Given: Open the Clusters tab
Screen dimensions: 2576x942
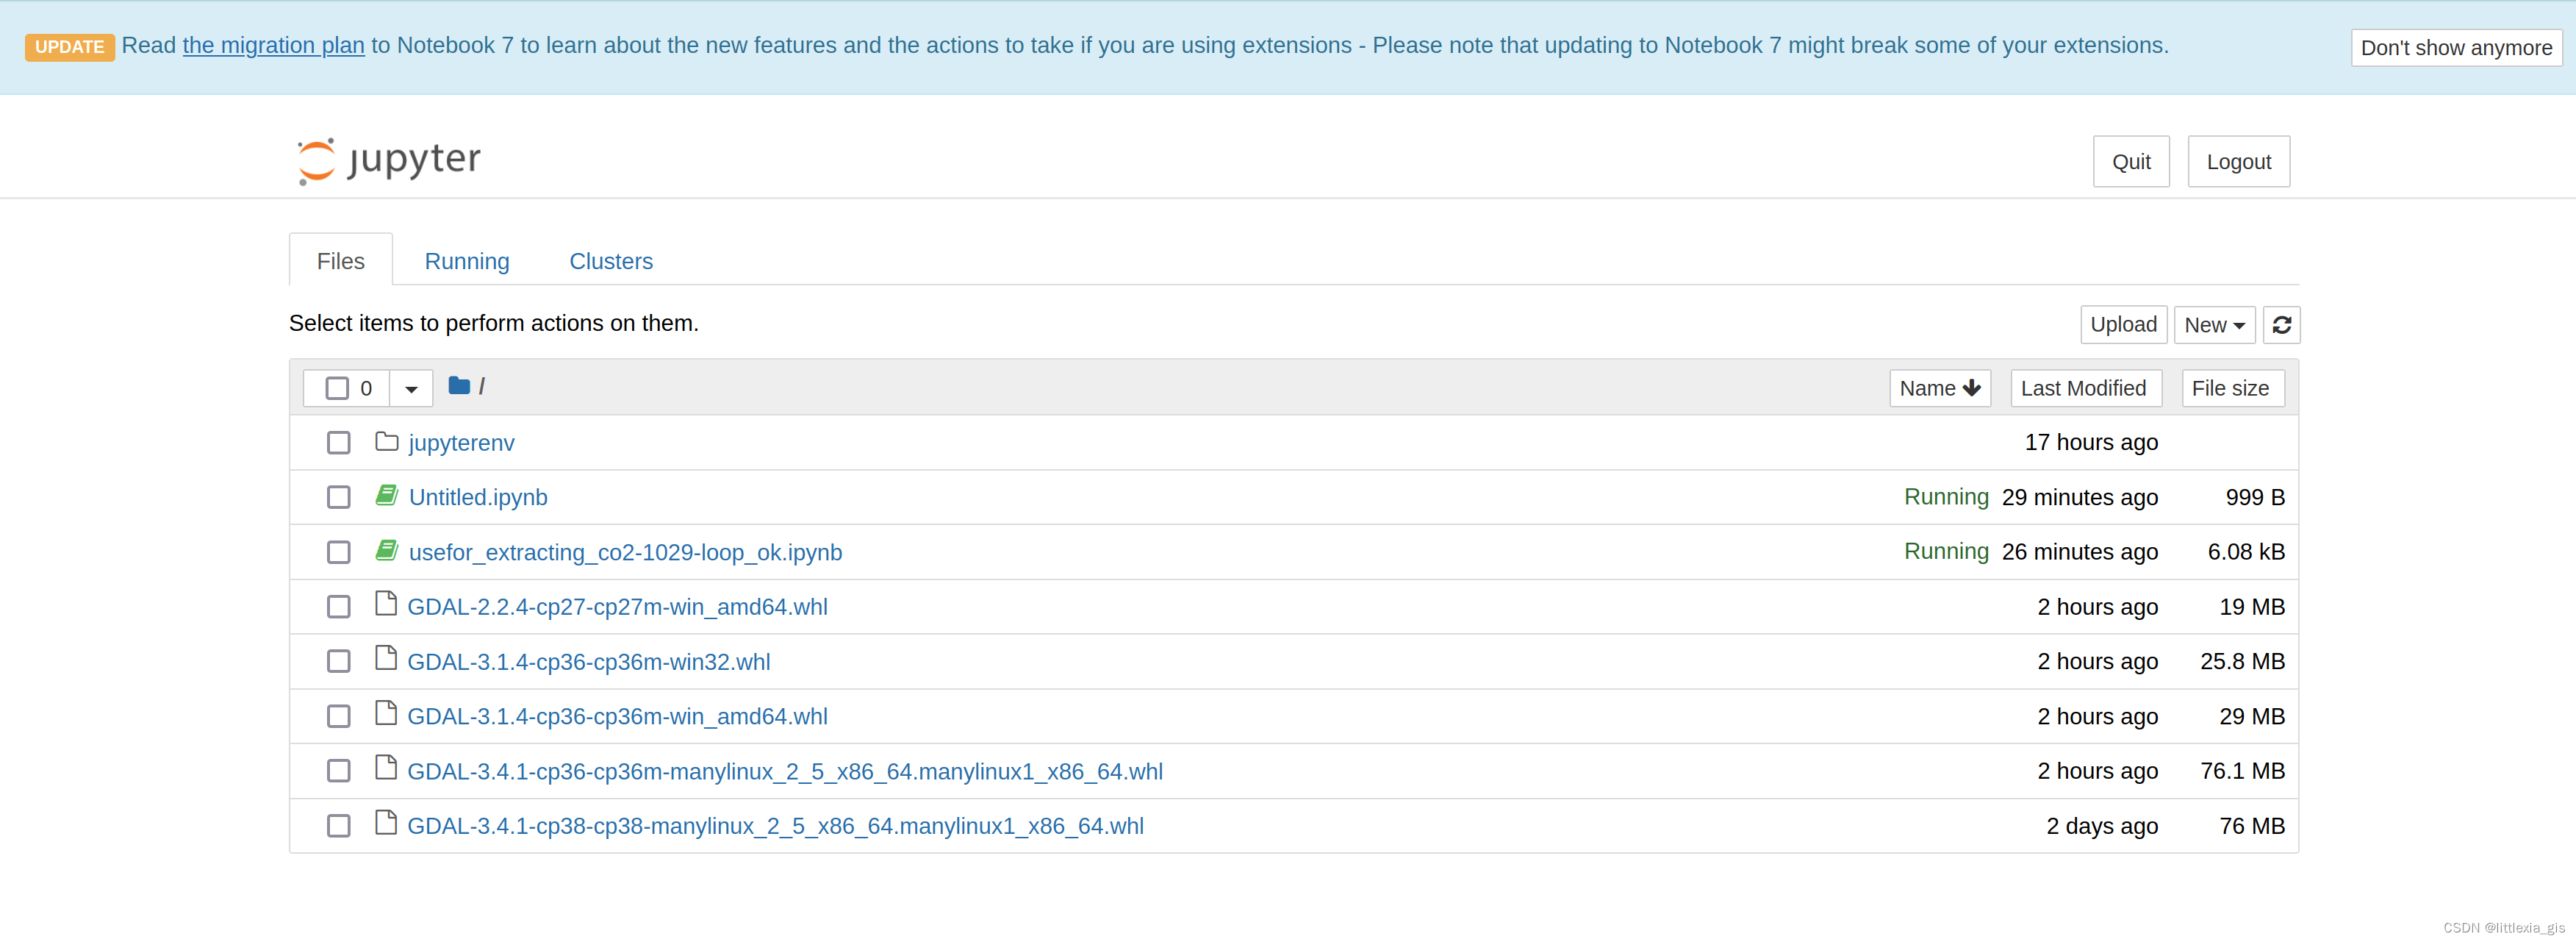Looking at the screenshot, I should pyautogui.click(x=610, y=261).
